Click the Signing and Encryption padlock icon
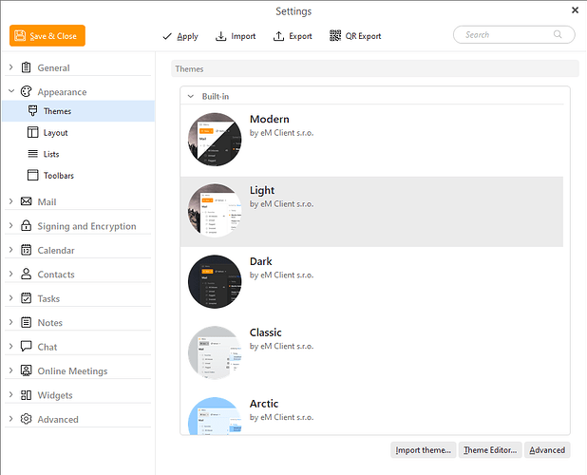The image size is (587, 475). pyautogui.click(x=27, y=225)
